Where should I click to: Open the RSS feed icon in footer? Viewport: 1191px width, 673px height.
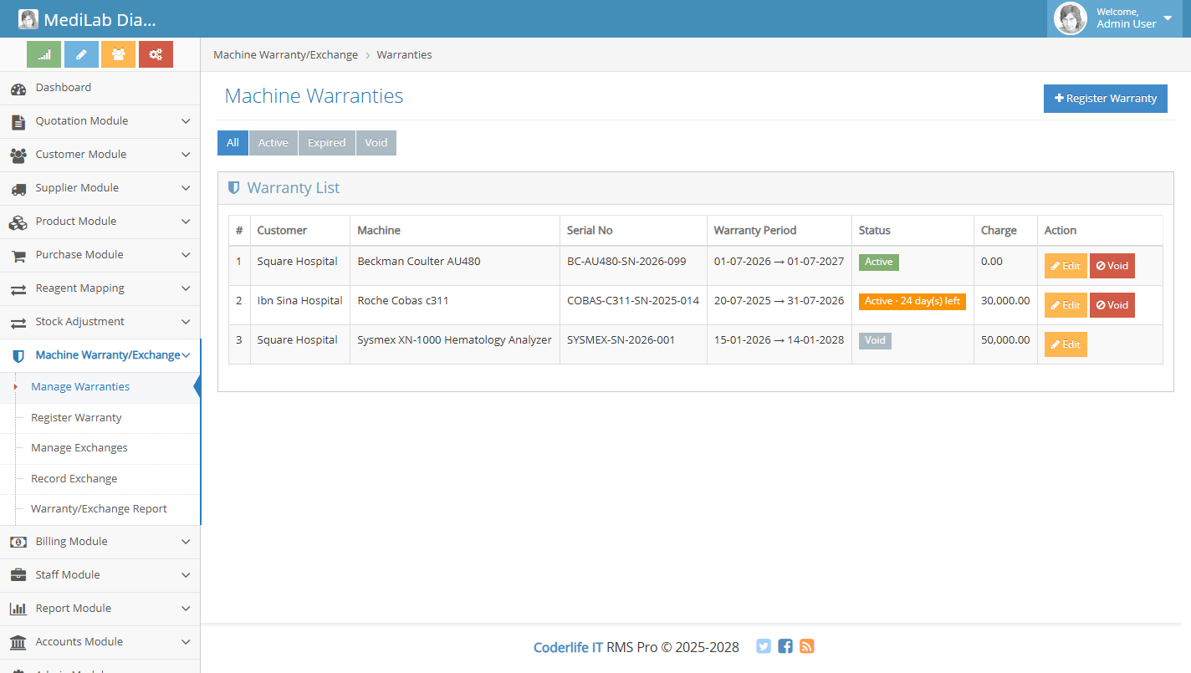click(x=807, y=646)
